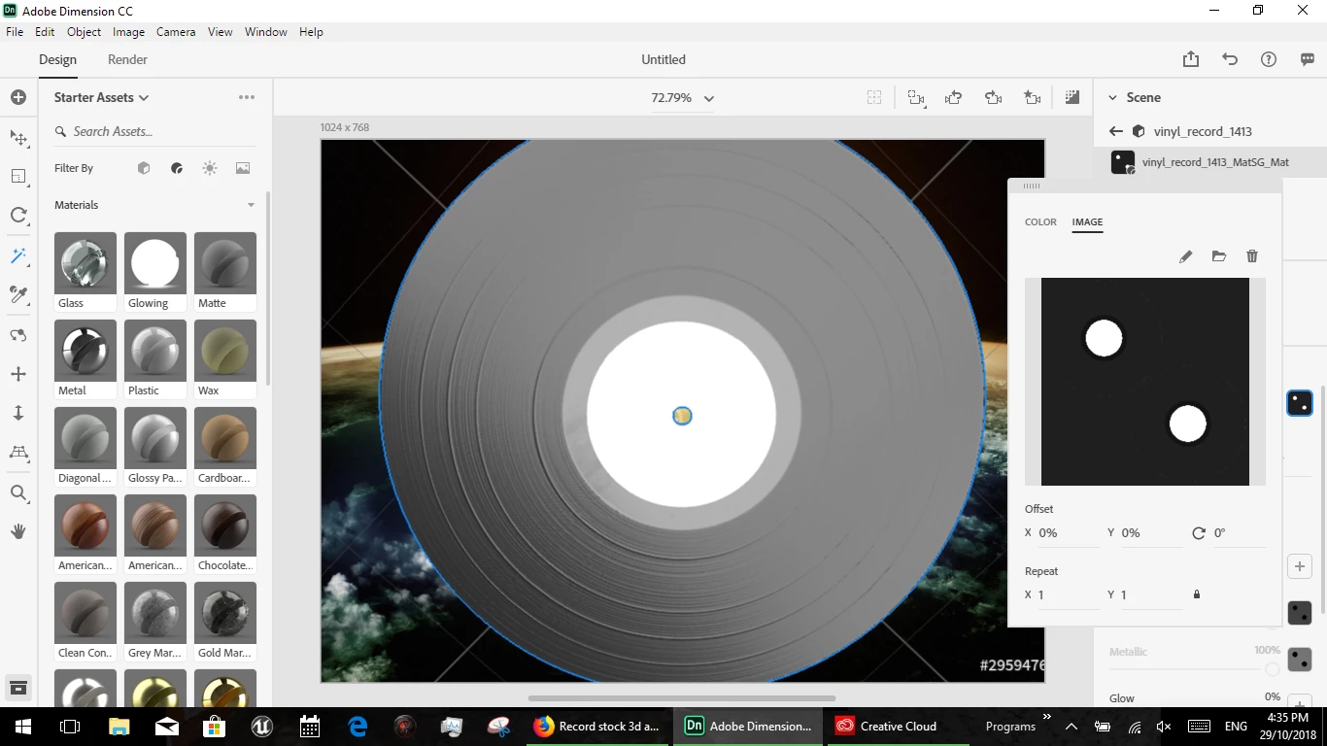Filter assets by models
Image resolution: width=1327 pixels, height=746 pixels.
144,168
